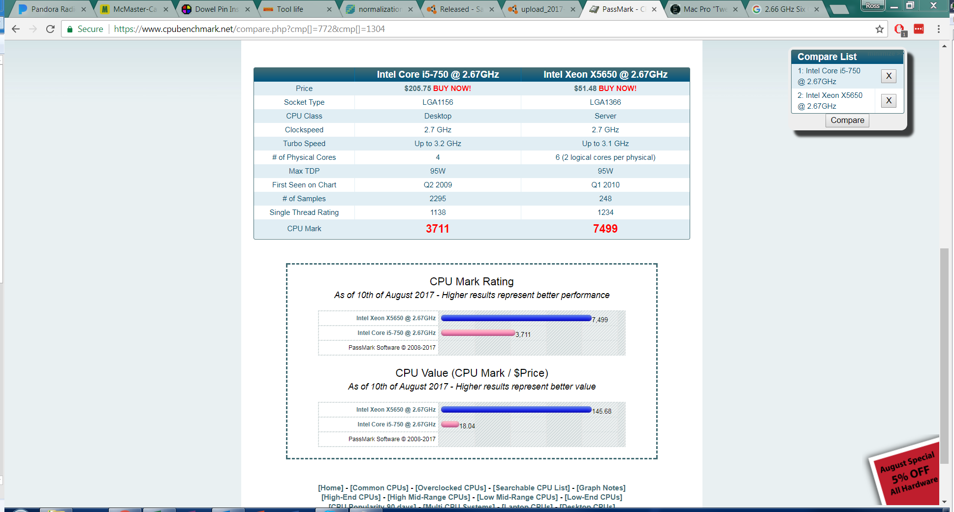Click the Ross profile button
Image resolution: width=954 pixels, height=512 pixels.
point(872,5)
